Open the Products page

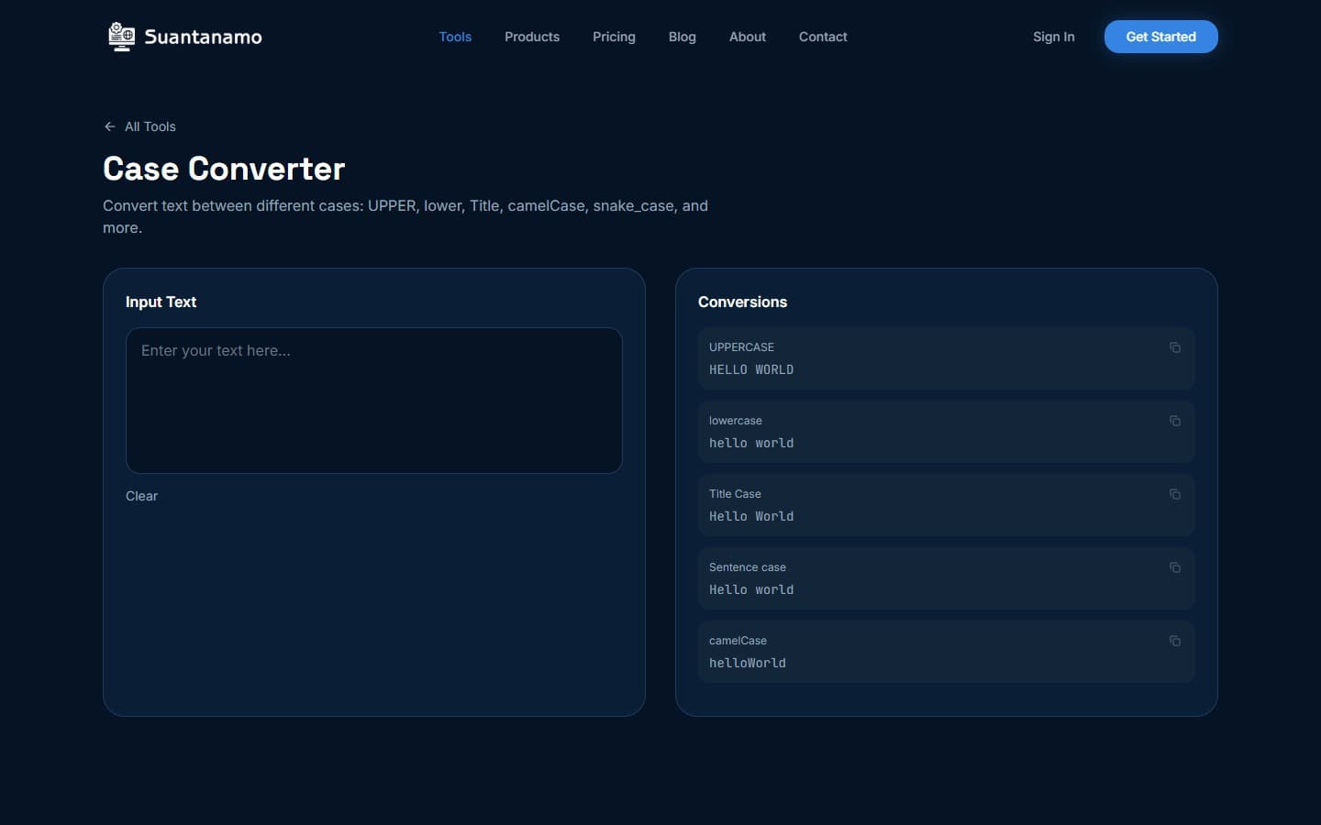532,37
